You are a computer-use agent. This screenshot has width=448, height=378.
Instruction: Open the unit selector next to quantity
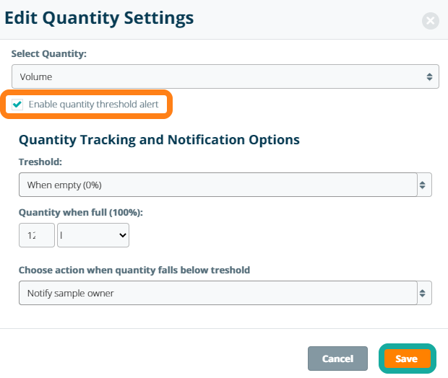coord(92,234)
